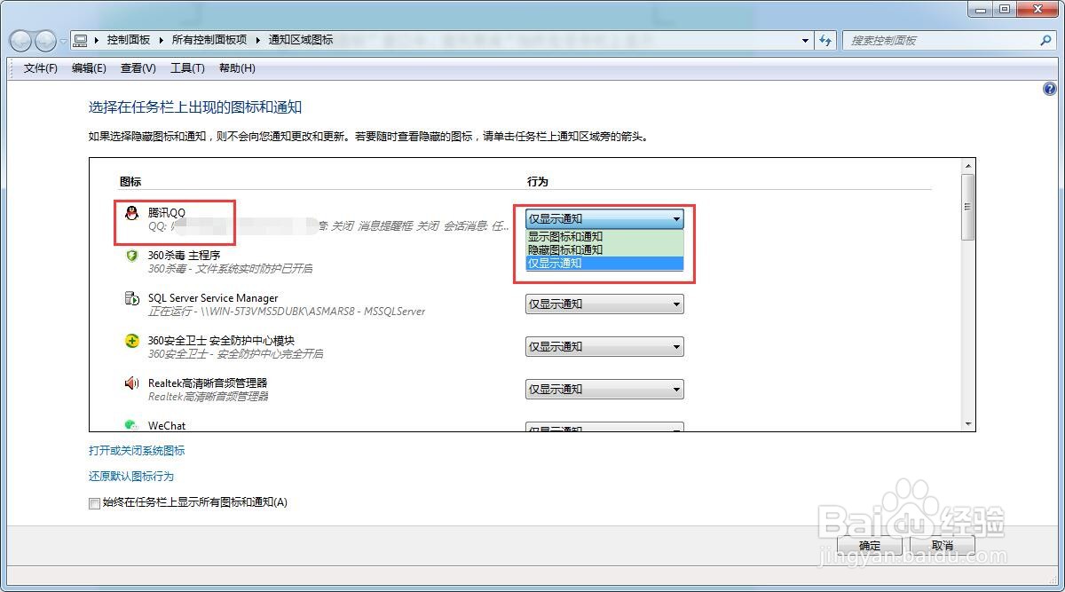Click 360安全卫士 - 安全防护中心完全开启 description
Screen dimensions: 1065x592
(x=235, y=354)
